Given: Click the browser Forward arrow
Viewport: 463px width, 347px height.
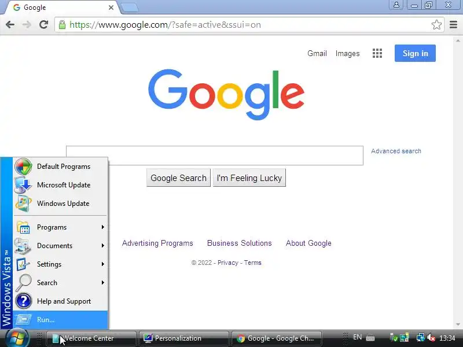Looking at the screenshot, I should pyautogui.click(x=27, y=25).
